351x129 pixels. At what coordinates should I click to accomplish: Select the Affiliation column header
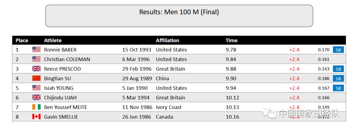click(167, 41)
